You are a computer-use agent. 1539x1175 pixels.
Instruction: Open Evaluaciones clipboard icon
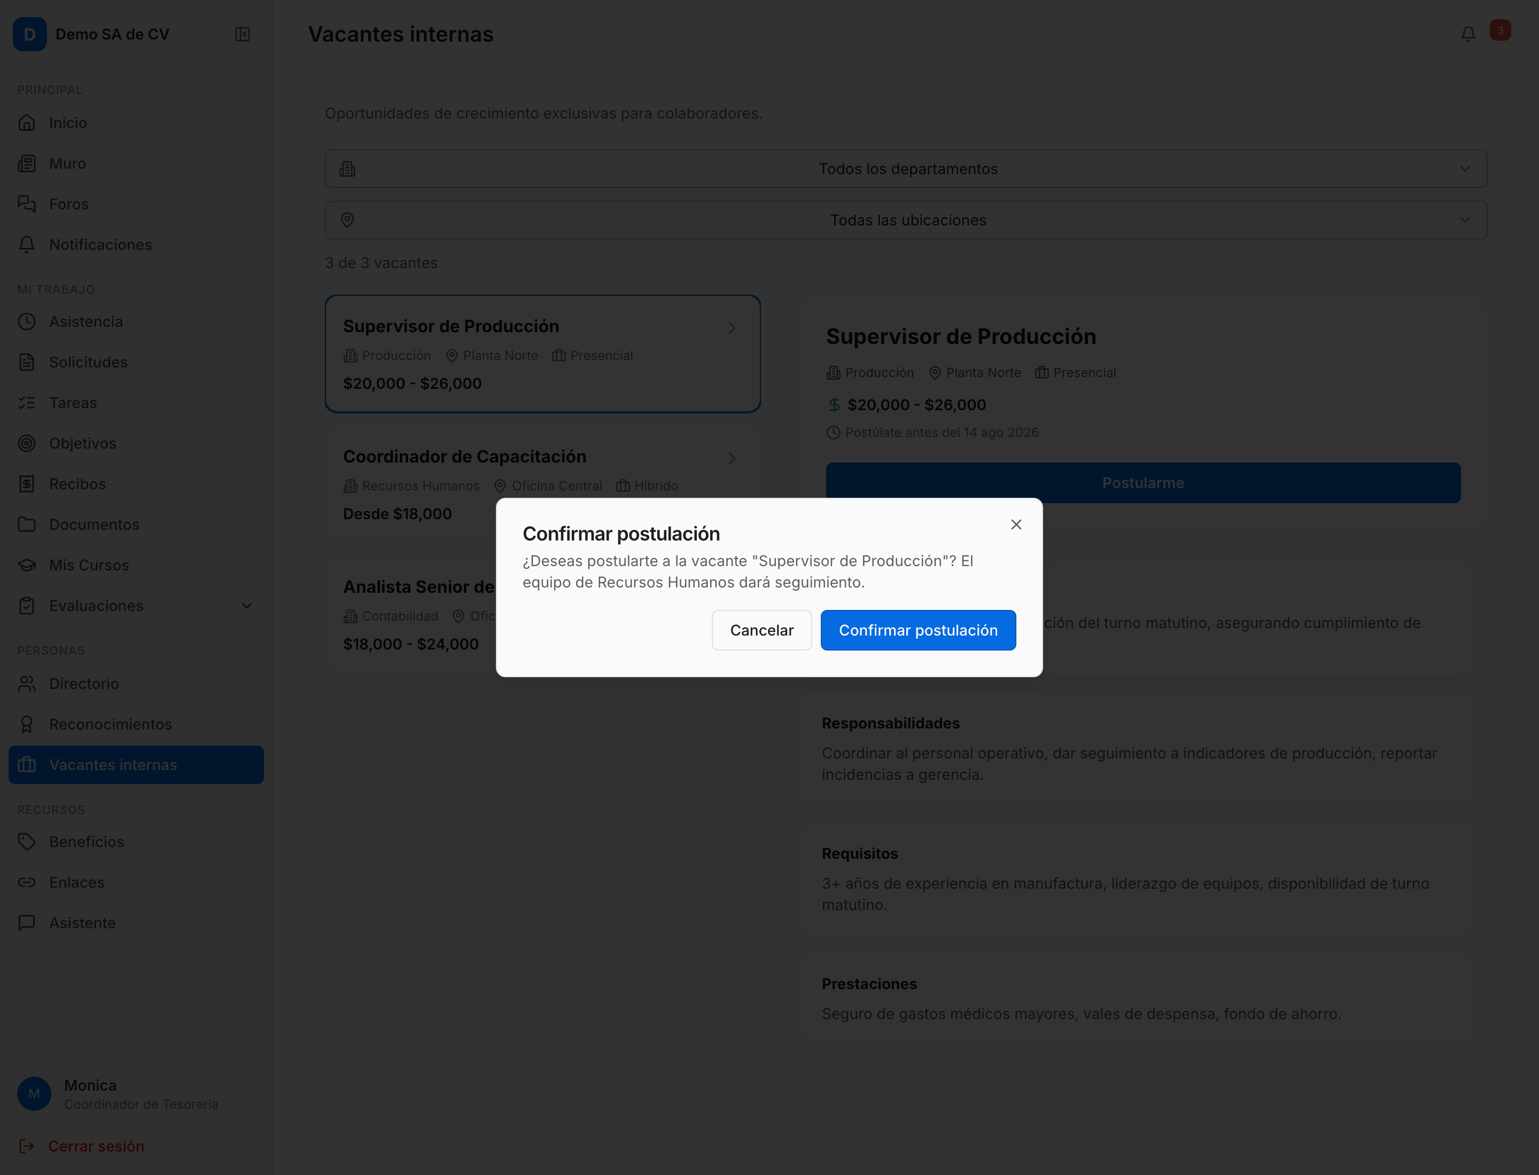[27, 606]
